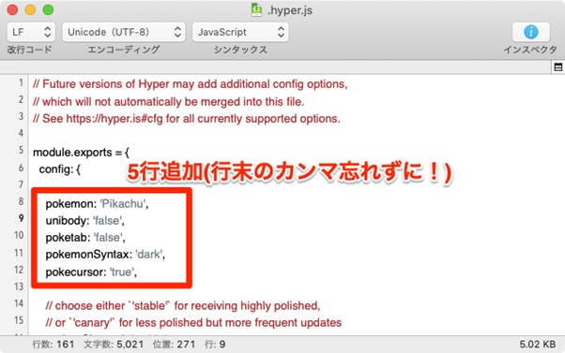Click 'which will not automatically be merged' comment
The height and width of the screenshot is (353, 565).
click(x=168, y=102)
